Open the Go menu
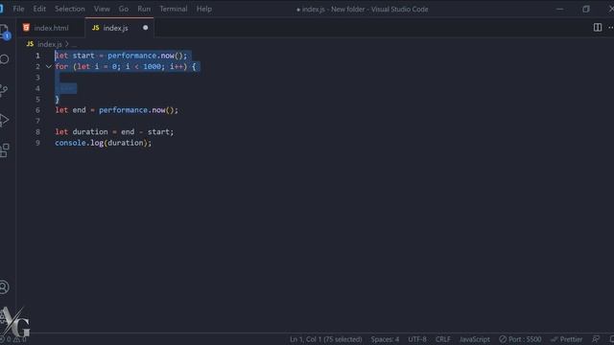 pyautogui.click(x=124, y=9)
